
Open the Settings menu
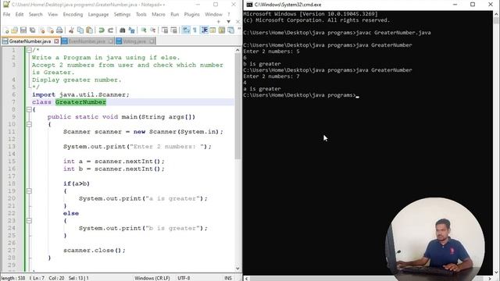tap(122, 14)
